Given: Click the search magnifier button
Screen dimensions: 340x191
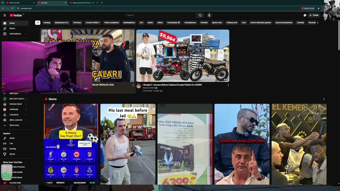Looking at the screenshot, I should coord(200,15).
